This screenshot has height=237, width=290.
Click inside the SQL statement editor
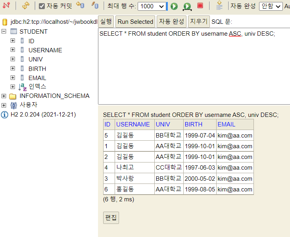194,66
